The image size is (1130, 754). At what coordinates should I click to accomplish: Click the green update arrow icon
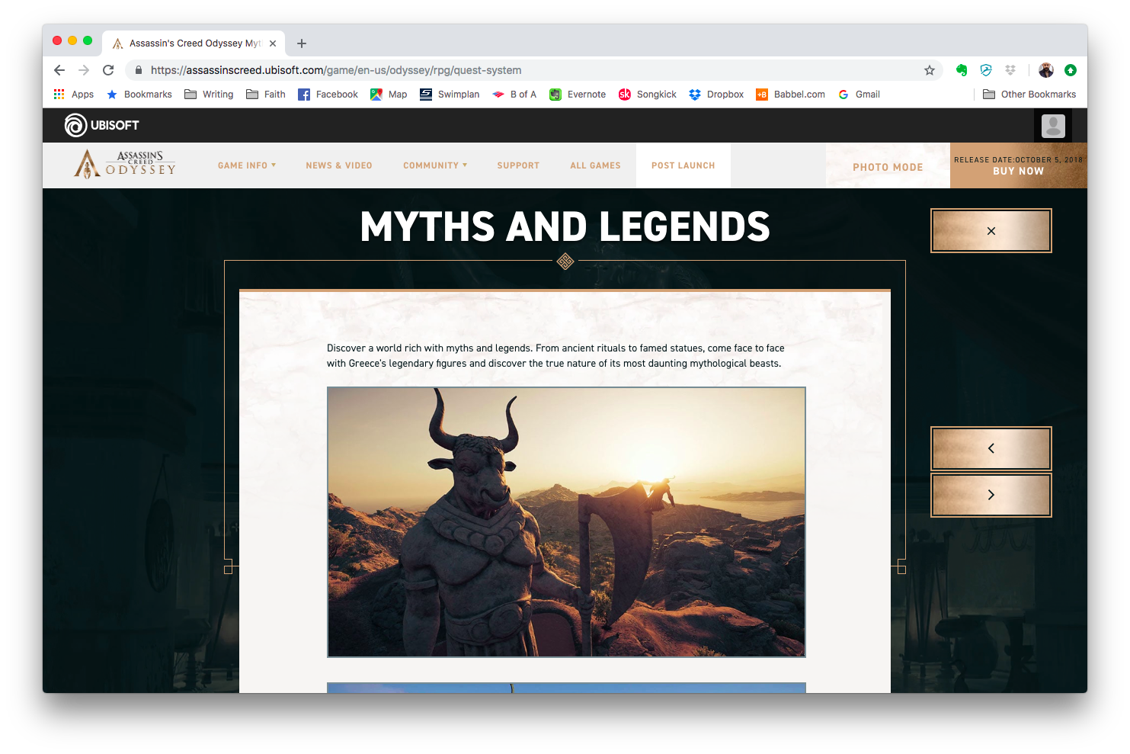(x=1071, y=70)
